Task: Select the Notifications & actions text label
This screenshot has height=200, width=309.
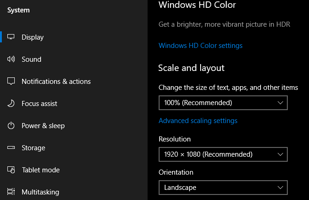Action: point(56,82)
